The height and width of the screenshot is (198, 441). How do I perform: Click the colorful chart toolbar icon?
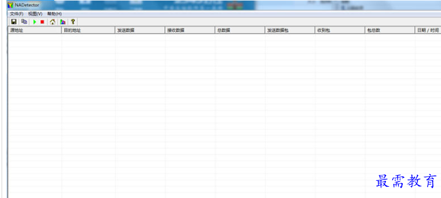point(63,22)
